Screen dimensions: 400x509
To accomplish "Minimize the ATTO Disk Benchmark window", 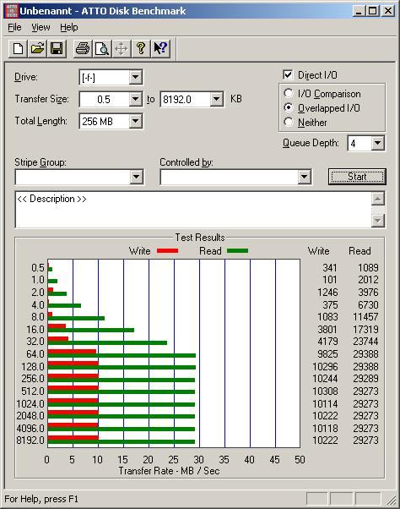I will [x=358, y=11].
